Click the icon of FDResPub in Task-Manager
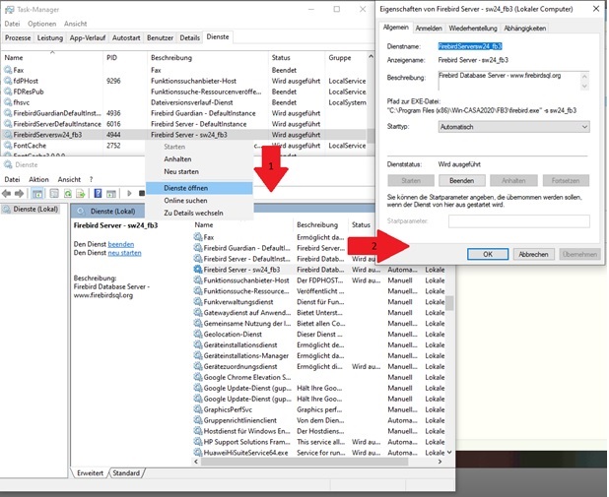 click(8, 92)
